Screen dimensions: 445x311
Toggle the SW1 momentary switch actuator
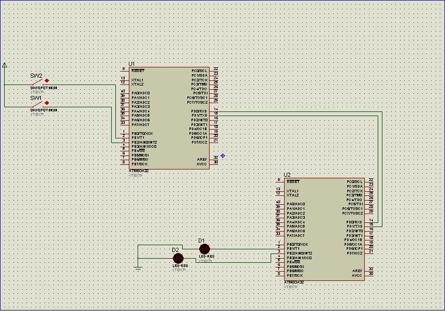(47, 103)
